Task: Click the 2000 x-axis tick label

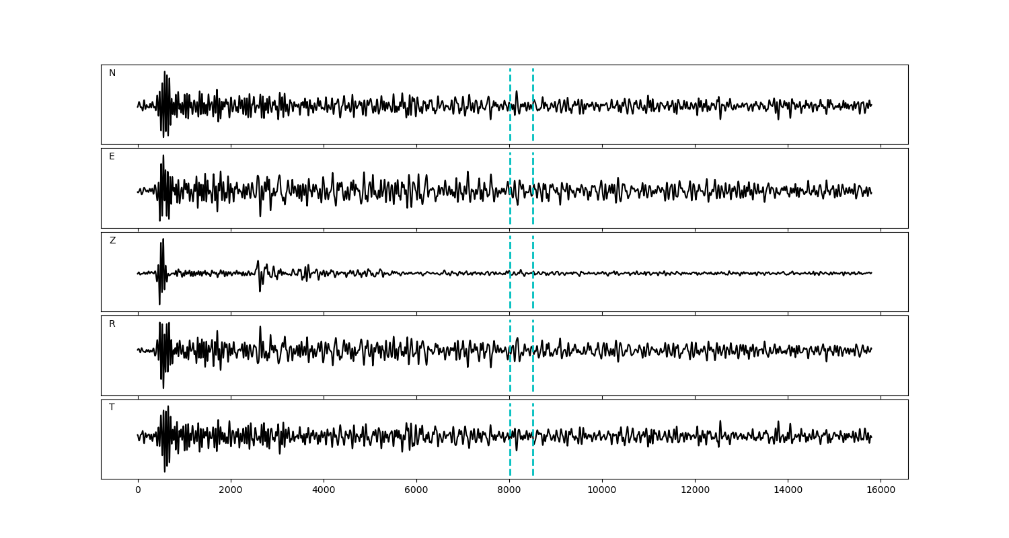Action: click(x=231, y=490)
